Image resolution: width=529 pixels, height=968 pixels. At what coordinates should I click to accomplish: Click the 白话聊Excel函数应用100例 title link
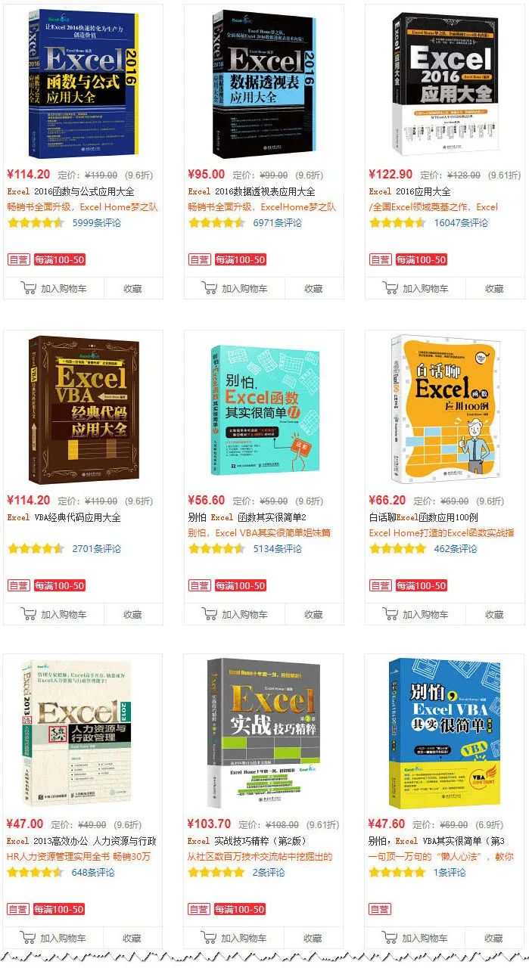pyautogui.click(x=423, y=517)
